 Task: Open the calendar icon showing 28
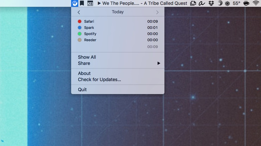coord(90,3)
